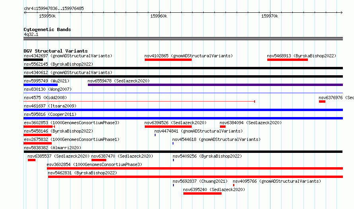Image resolution: width=354 pixels, height=209 pixels.
Task: Click the small red nsv6376976 bar
Action: pos(322,102)
